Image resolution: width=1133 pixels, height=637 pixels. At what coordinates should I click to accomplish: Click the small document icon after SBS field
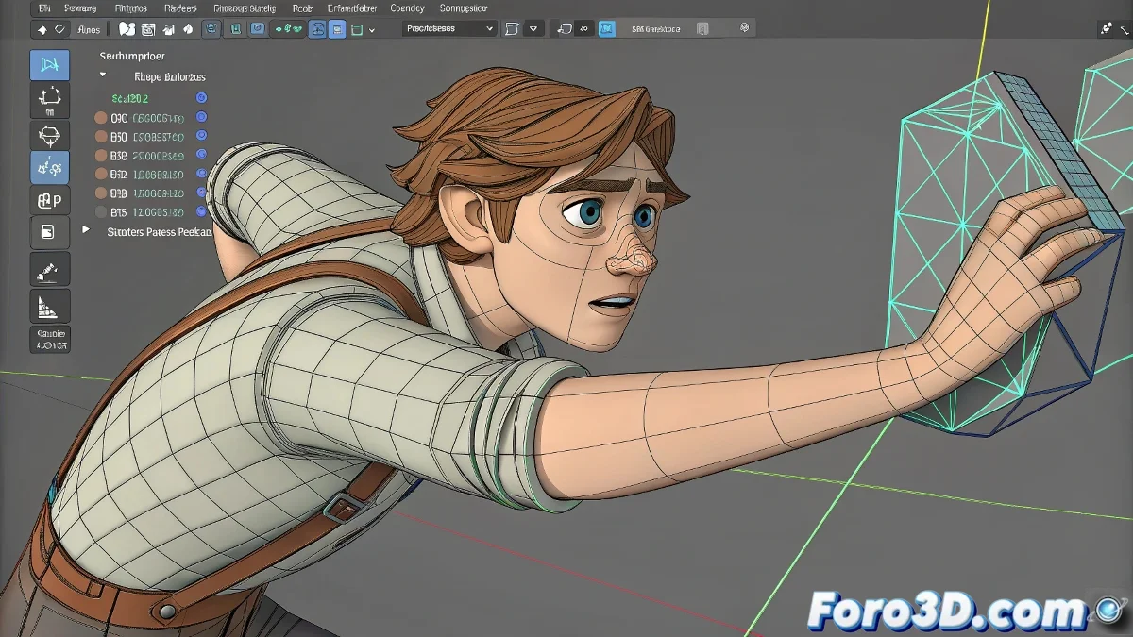(x=702, y=29)
